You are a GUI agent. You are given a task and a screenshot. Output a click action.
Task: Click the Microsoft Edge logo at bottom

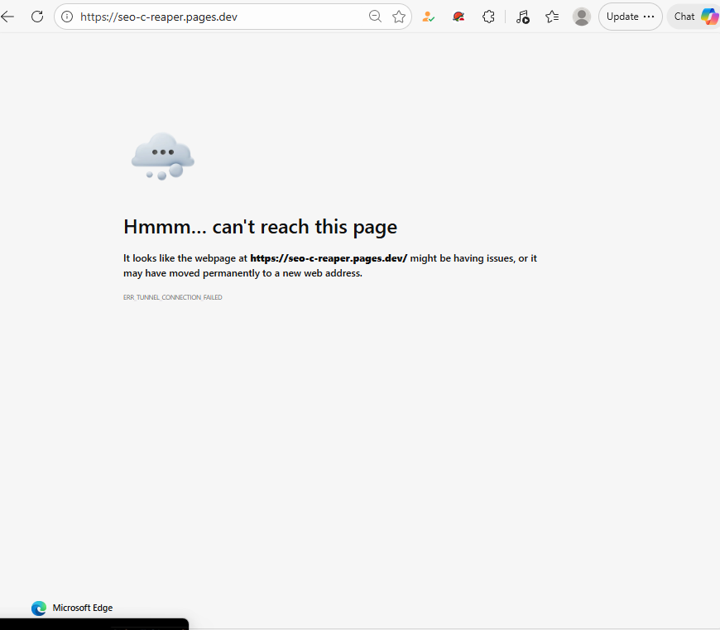click(x=39, y=608)
